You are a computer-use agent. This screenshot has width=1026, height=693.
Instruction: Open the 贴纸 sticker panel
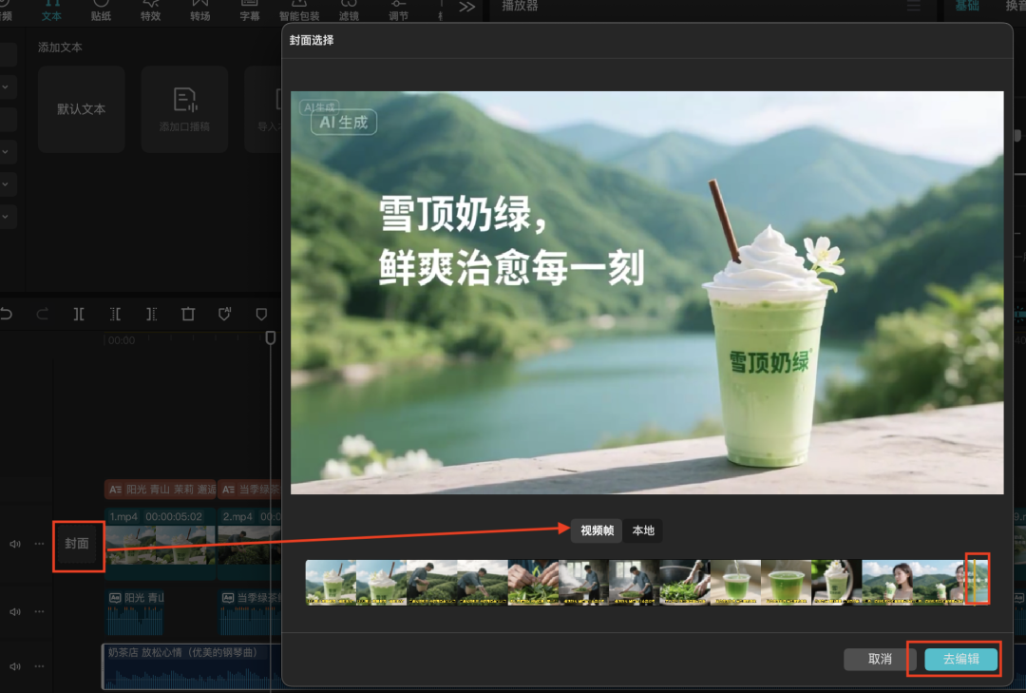[101, 10]
